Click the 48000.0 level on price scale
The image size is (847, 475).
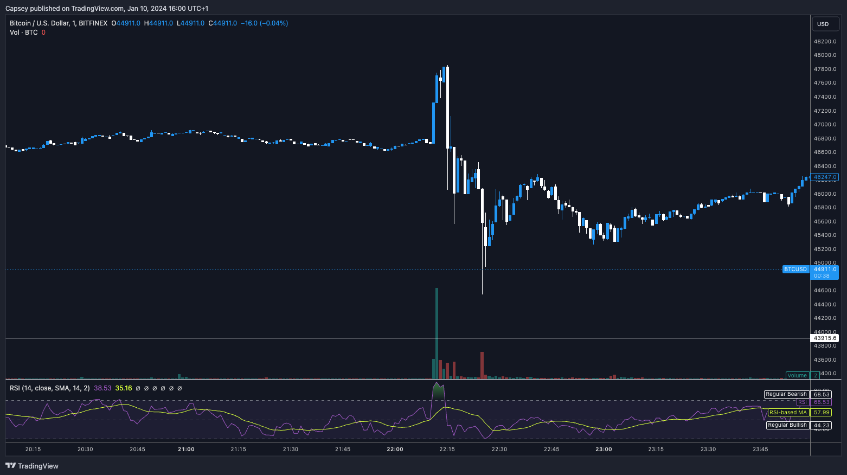point(825,55)
